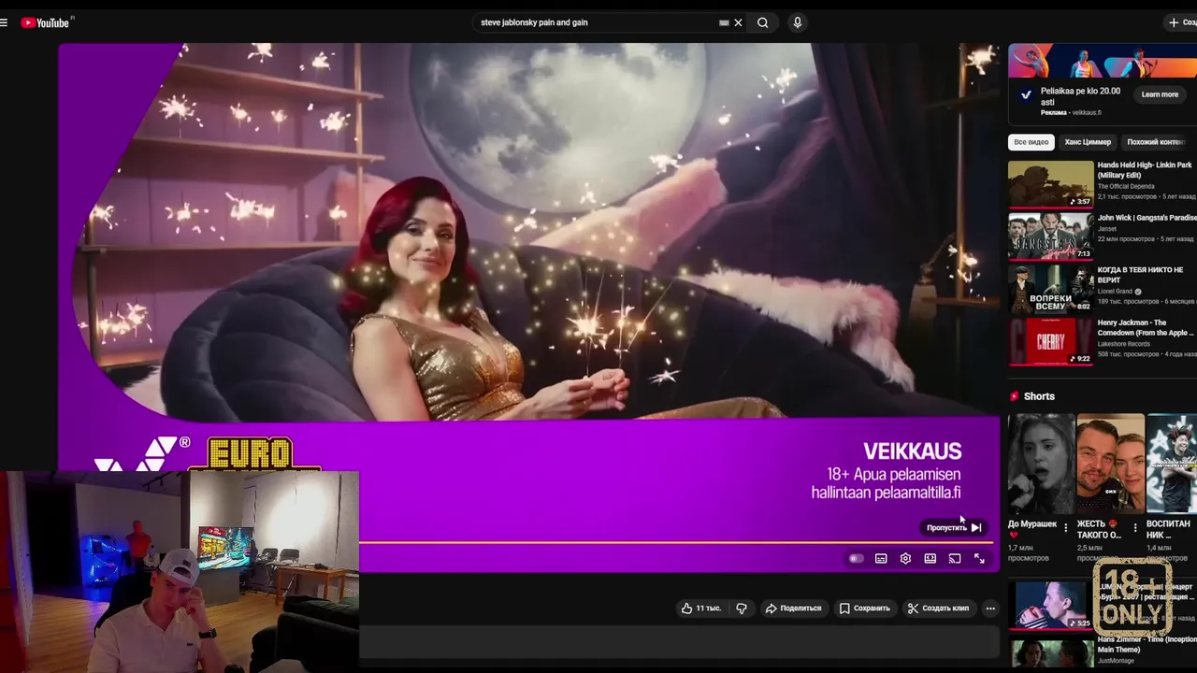1197x673 pixels.
Task: Open channel The Official Dependa
Action: pos(1128,186)
